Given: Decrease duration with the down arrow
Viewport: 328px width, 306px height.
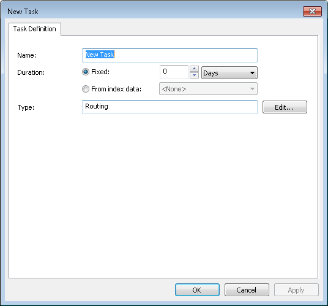Looking at the screenshot, I should point(194,75).
